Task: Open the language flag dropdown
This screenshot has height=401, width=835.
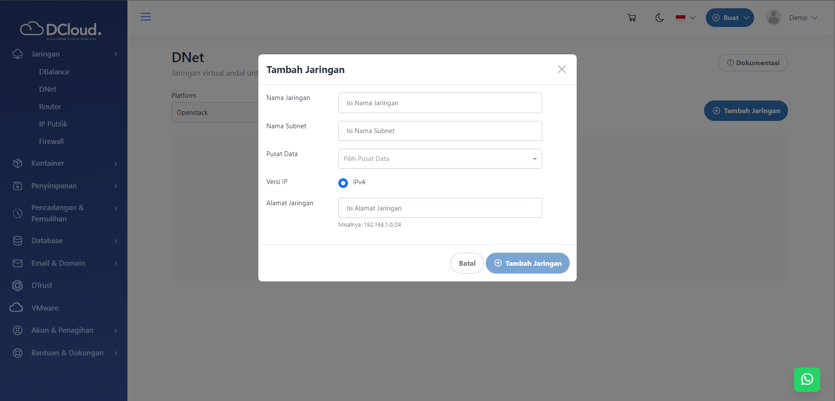Action: tap(685, 18)
